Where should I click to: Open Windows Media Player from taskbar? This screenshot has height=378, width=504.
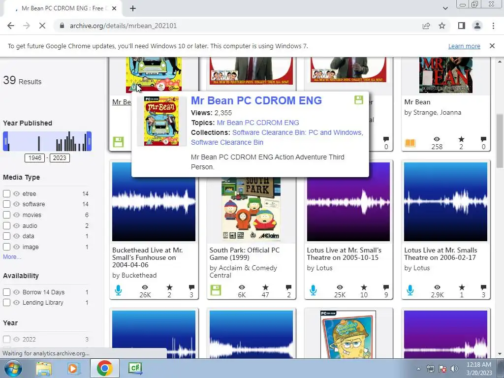point(73,368)
